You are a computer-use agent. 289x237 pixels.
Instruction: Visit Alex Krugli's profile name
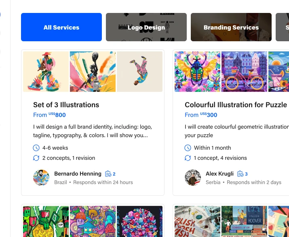[219, 174]
